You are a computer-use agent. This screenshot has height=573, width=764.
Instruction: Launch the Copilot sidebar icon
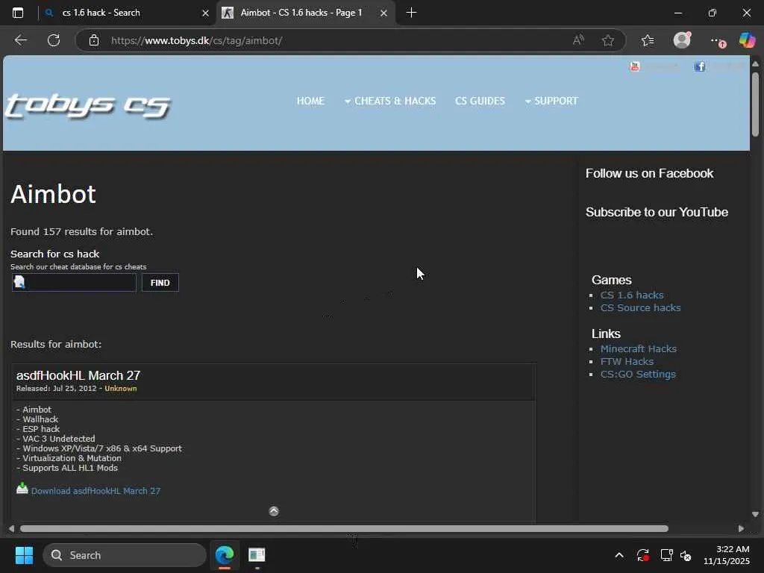pyautogui.click(x=747, y=40)
